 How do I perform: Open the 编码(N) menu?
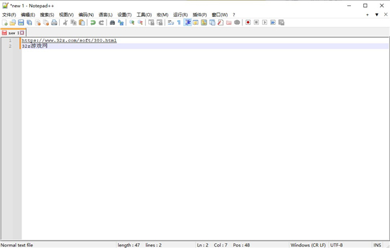[86, 15]
